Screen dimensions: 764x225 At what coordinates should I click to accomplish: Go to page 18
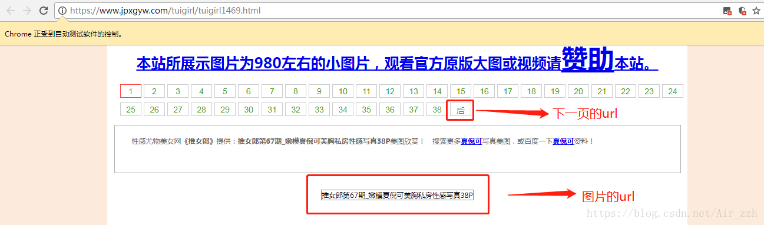pyautogui.click(x=531, y=91)
